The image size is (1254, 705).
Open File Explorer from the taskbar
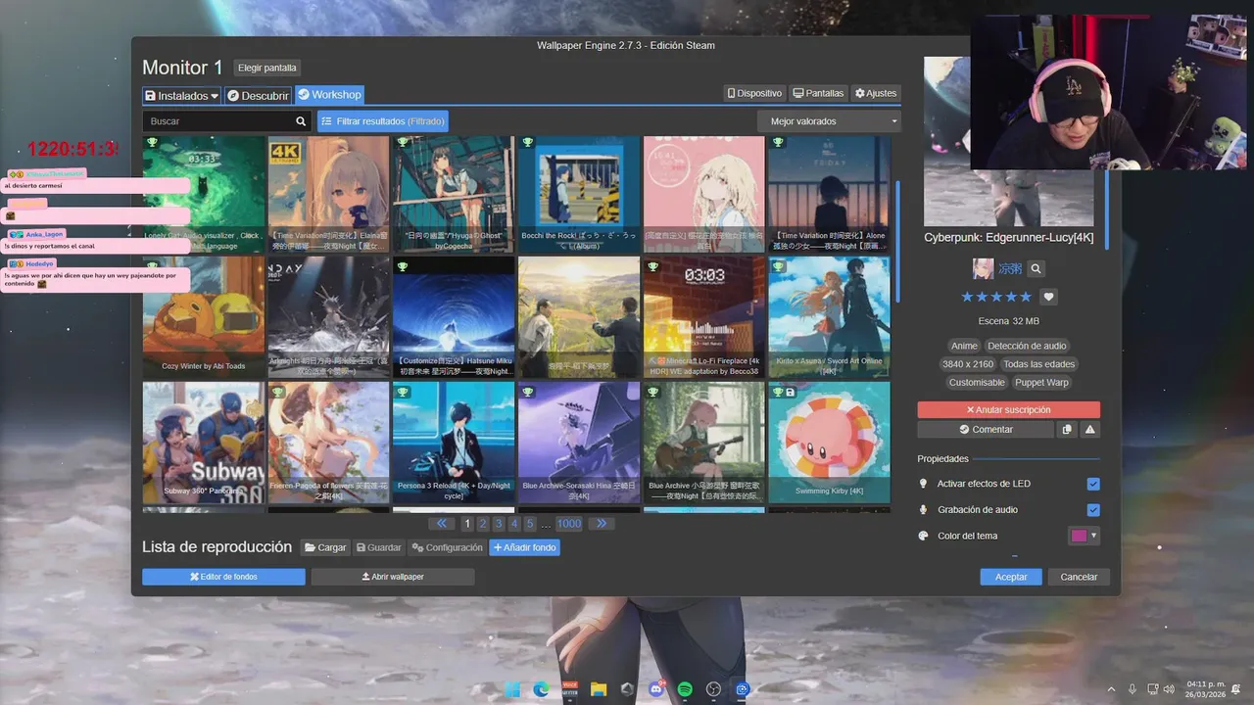pyautogui.click(x=599, y=689)
